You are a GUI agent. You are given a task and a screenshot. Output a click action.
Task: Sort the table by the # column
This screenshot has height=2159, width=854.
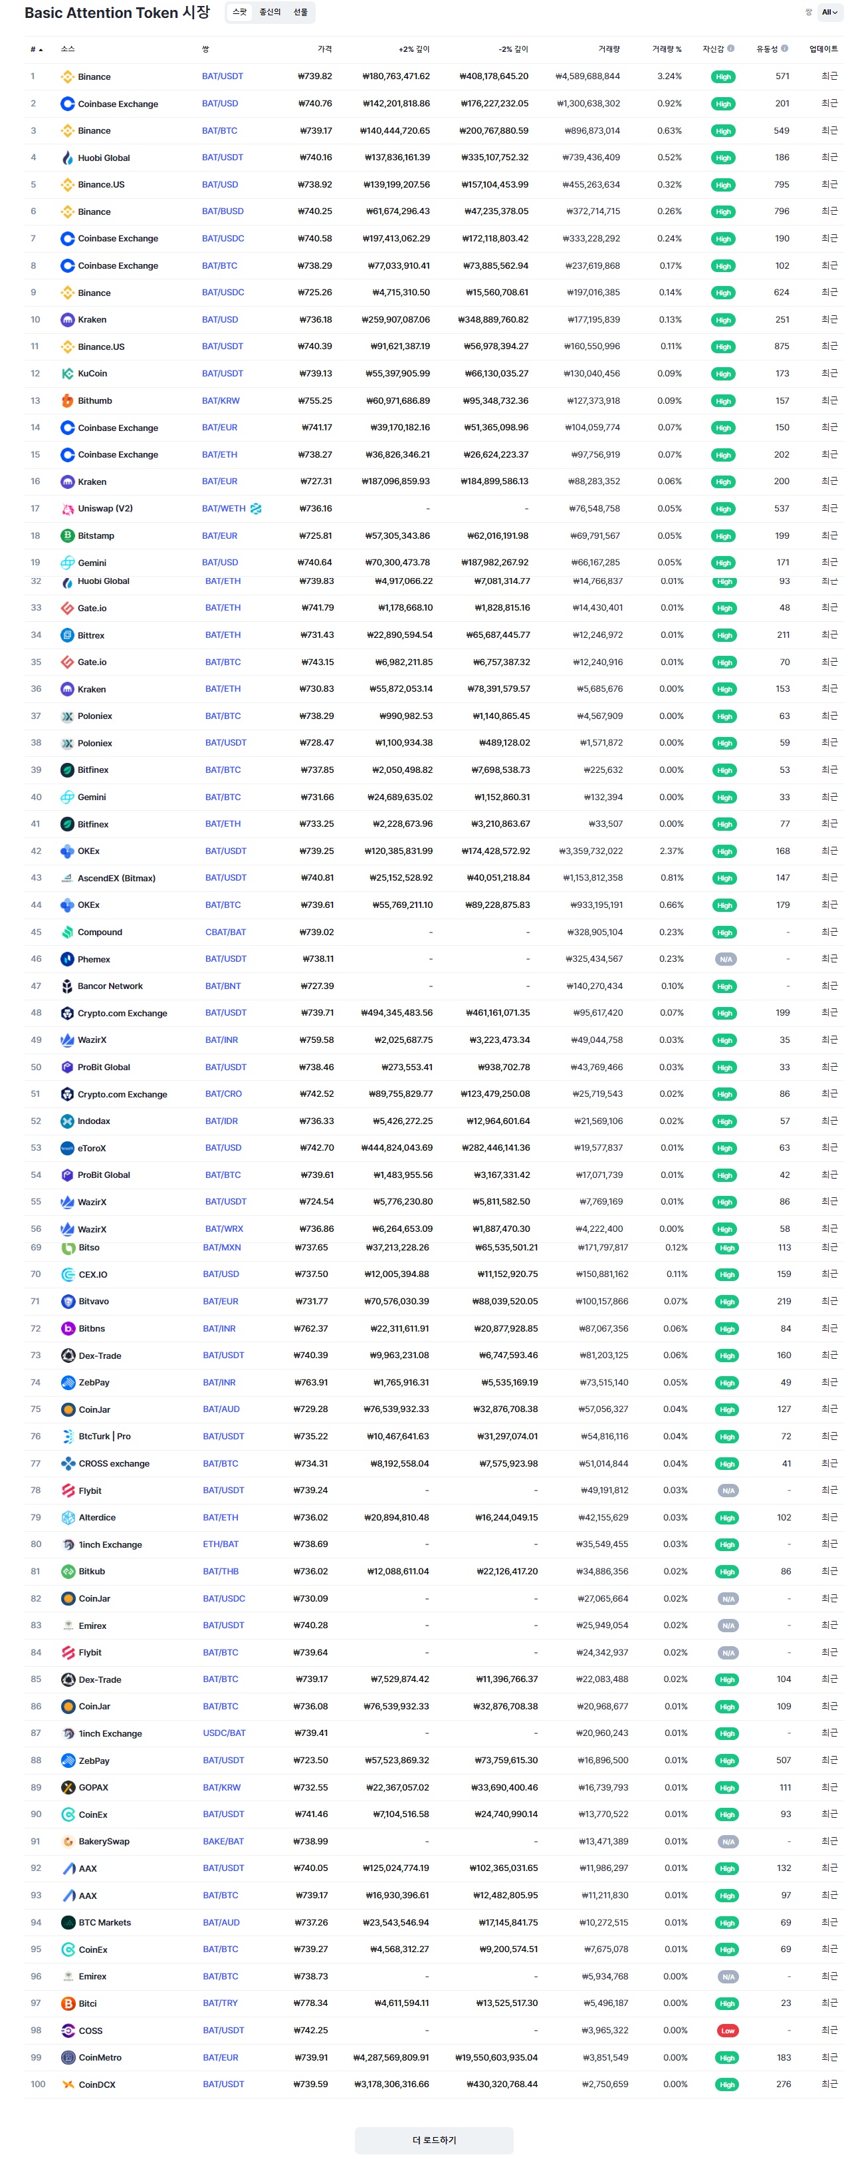36,49
